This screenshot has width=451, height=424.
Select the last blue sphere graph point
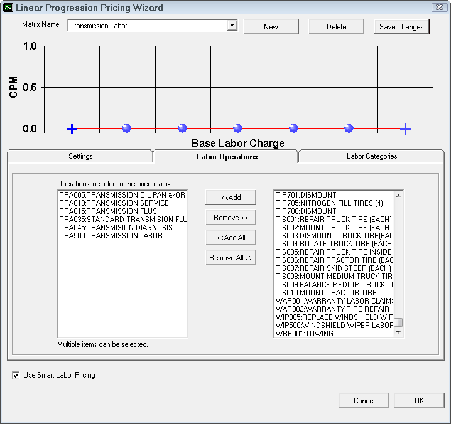pyautogui.click(x=349, y=129)
